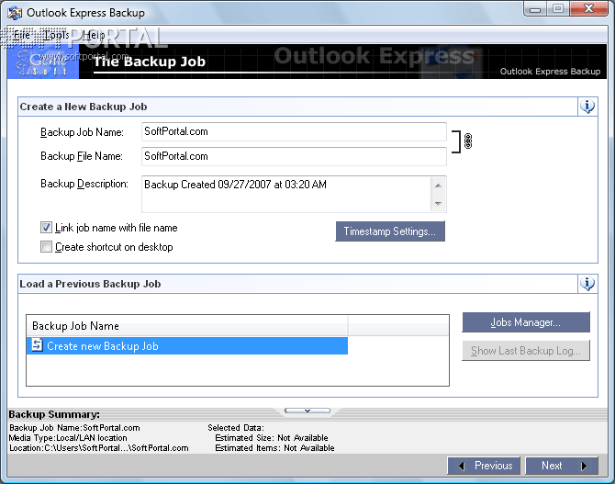Click the 'Backup Description:' label
The width and height of the screenshot is (615, 484).
click(84, 184)
